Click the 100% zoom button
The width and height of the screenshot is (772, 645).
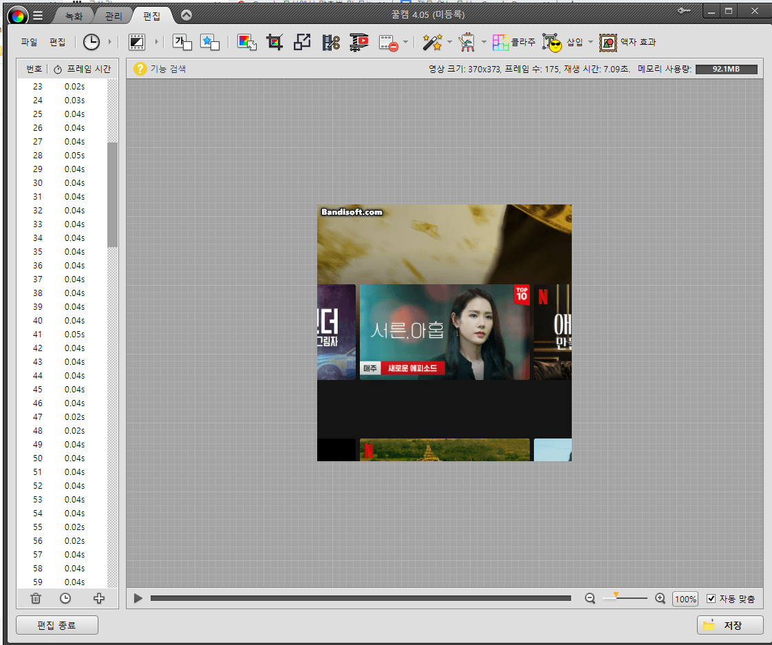point(685,599)
